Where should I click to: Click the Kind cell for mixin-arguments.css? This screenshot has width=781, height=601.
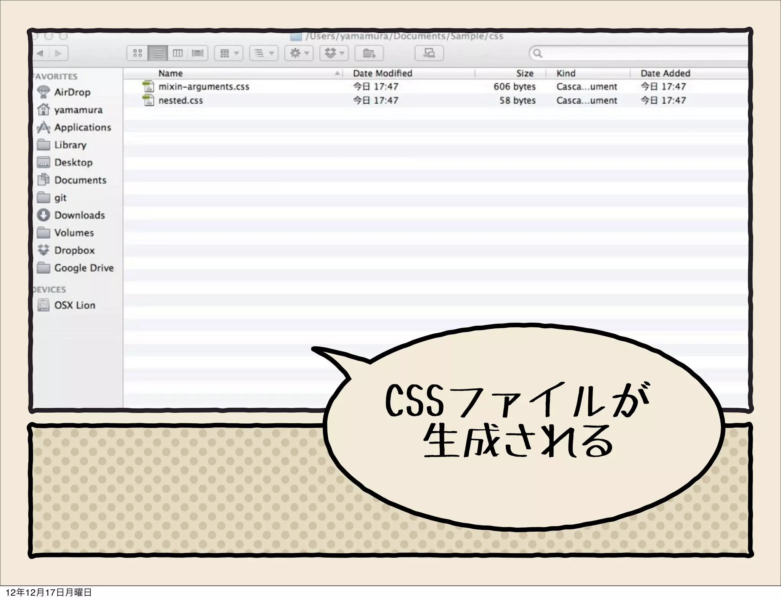click(587, 87)
